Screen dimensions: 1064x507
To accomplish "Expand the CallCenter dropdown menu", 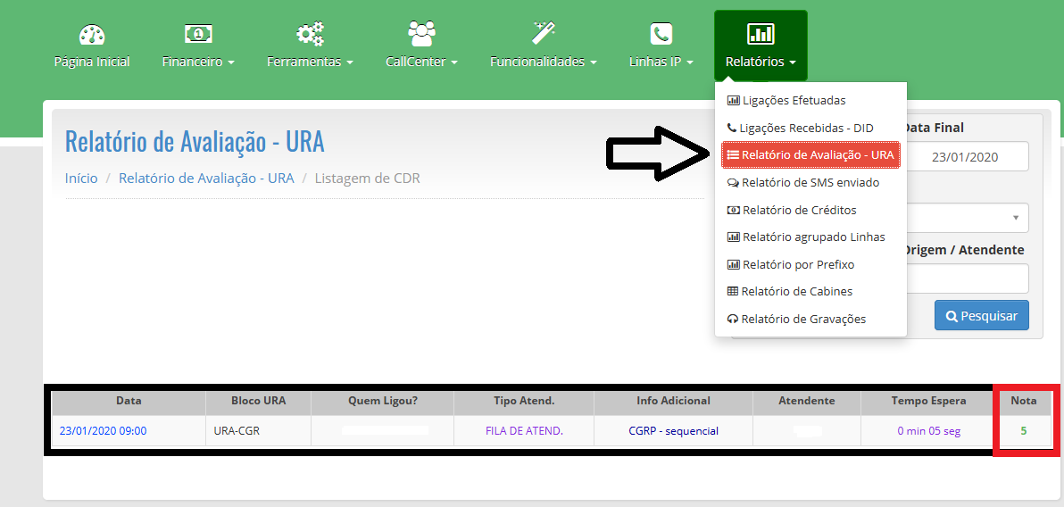I will coord(421,62).
